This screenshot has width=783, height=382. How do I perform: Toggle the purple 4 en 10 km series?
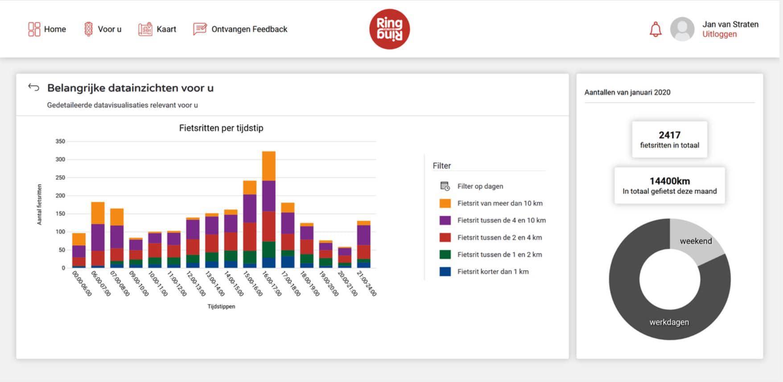coord(501,220)
